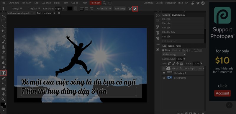Viewport: 236px width, 114px height.
Task: Select the Type tool in the left toolbar
Action: 3,73
